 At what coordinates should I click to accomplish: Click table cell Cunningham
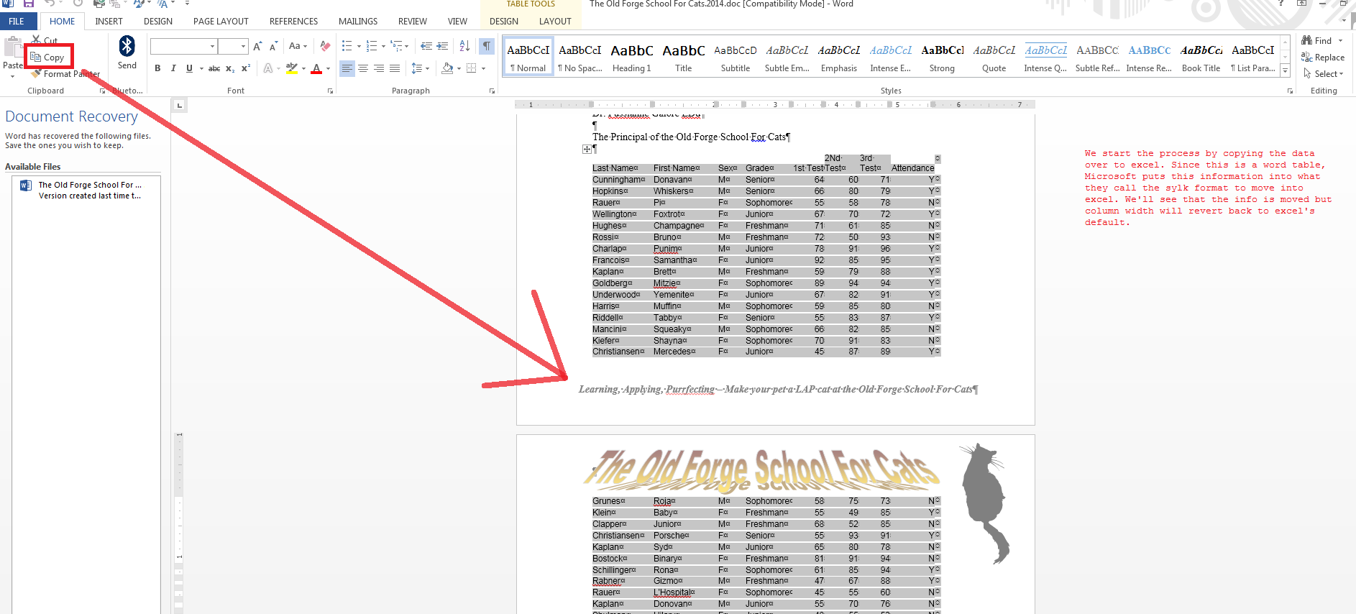[618, 180]
